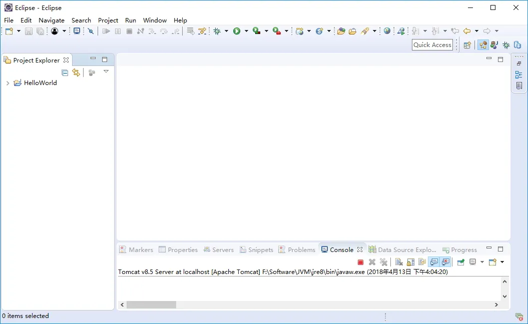Image resolution: width=528 pixels, height=324 pixels.
Task: Toggle Scroll Lock in Console
Action: point(410,262)
